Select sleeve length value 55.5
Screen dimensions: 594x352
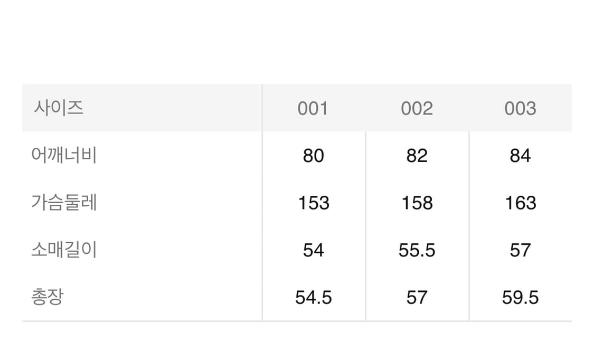click(x=417, y=250)
